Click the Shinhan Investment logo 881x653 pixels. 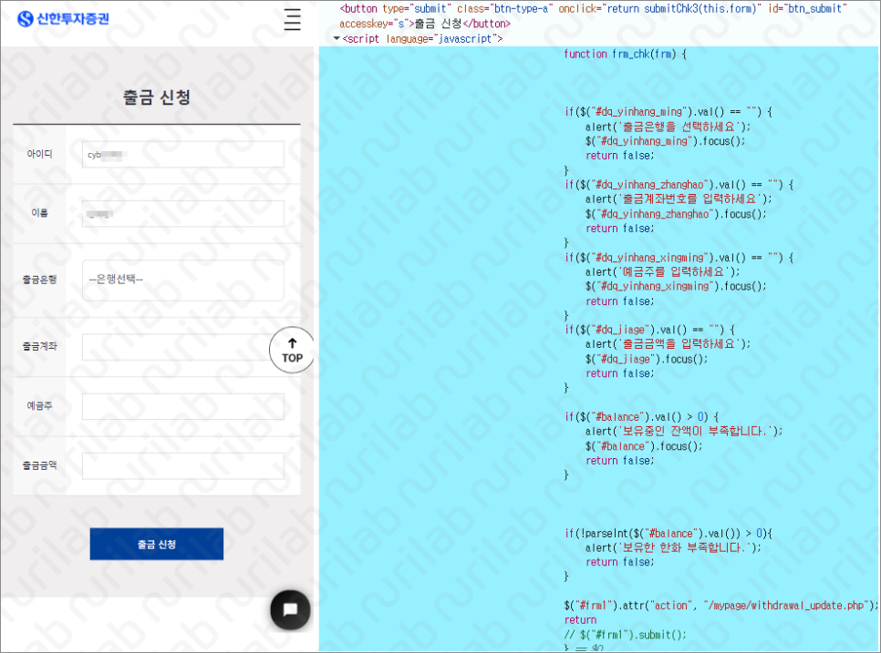(63, 19)
